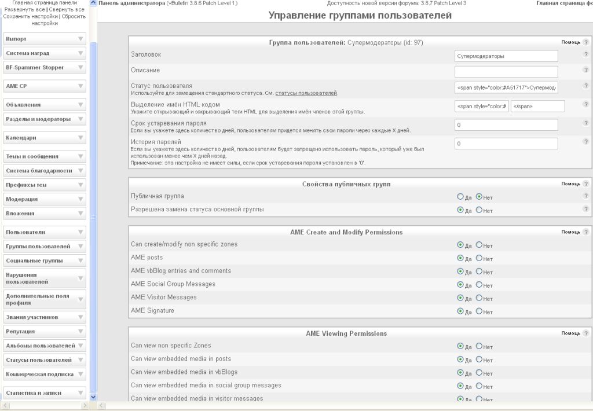Expand BF-Spammer Stopper section arrow
This screenshot has width=593, height=411.
[x=80, y=67]
